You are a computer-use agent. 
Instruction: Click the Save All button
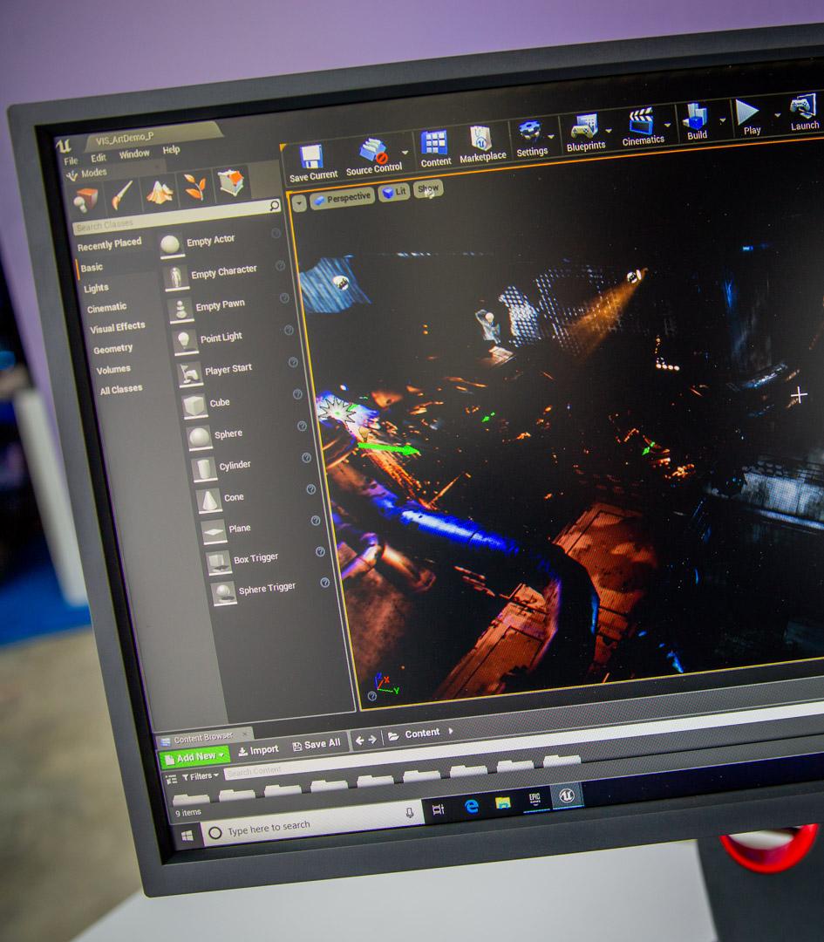click(317, 744)
